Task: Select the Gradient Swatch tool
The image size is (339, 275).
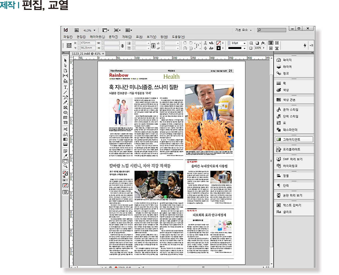Action: point(65,139)
